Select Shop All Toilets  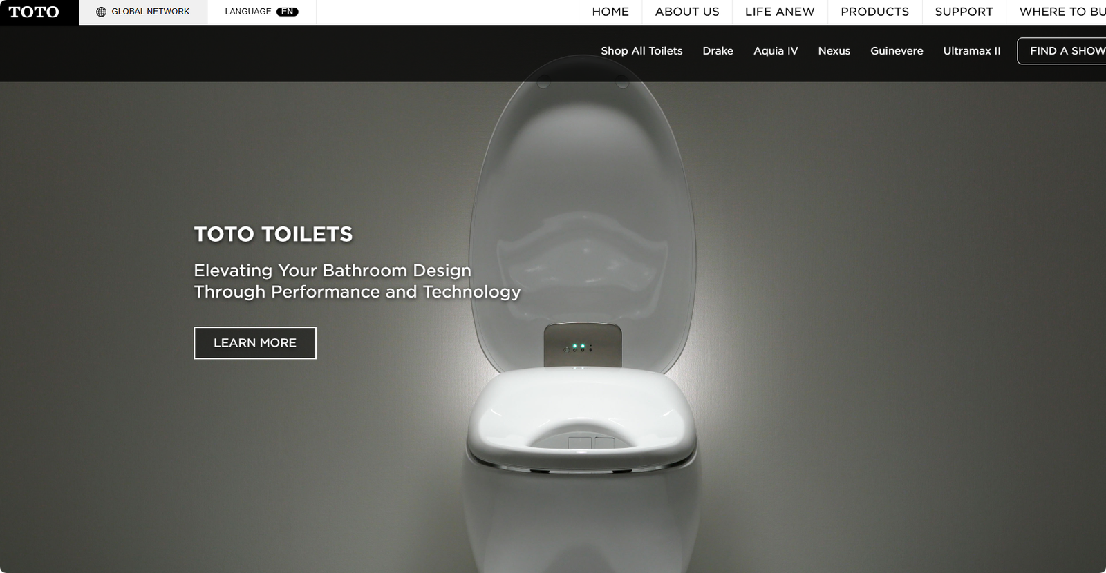[641, 51]
